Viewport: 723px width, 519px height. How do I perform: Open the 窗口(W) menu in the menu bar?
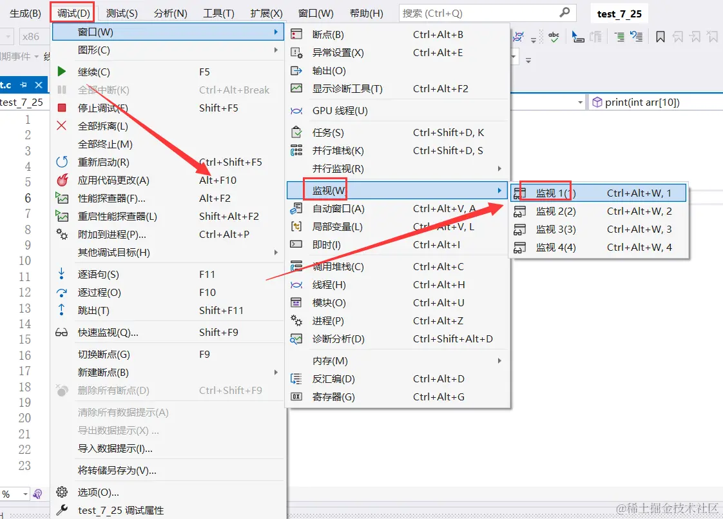(x=315, y=14)
